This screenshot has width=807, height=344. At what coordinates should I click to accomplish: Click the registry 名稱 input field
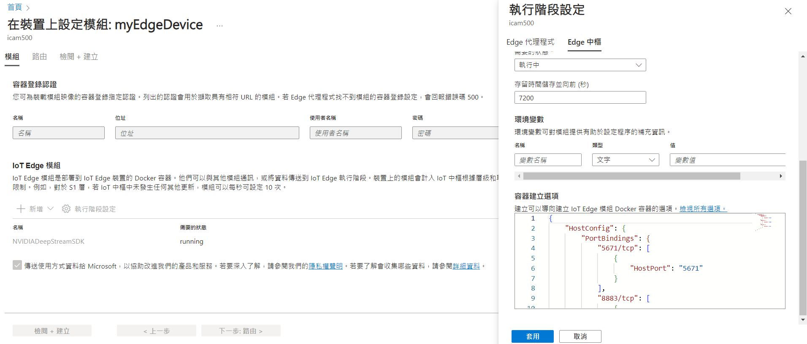(59, 133)
